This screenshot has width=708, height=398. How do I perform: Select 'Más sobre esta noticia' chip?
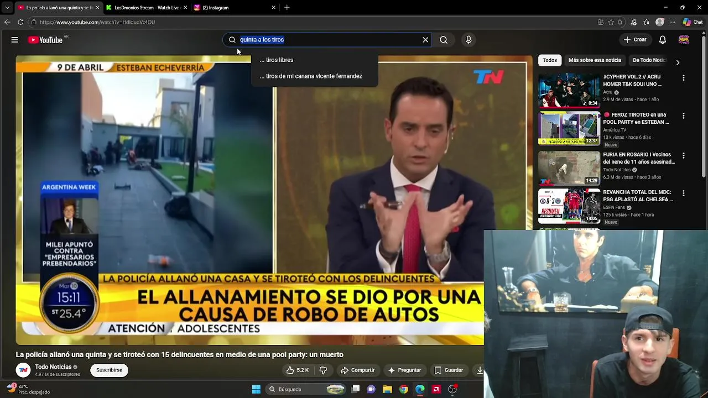coord(595,60)
